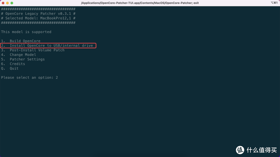Maximize the terminal window with green button

12,3
